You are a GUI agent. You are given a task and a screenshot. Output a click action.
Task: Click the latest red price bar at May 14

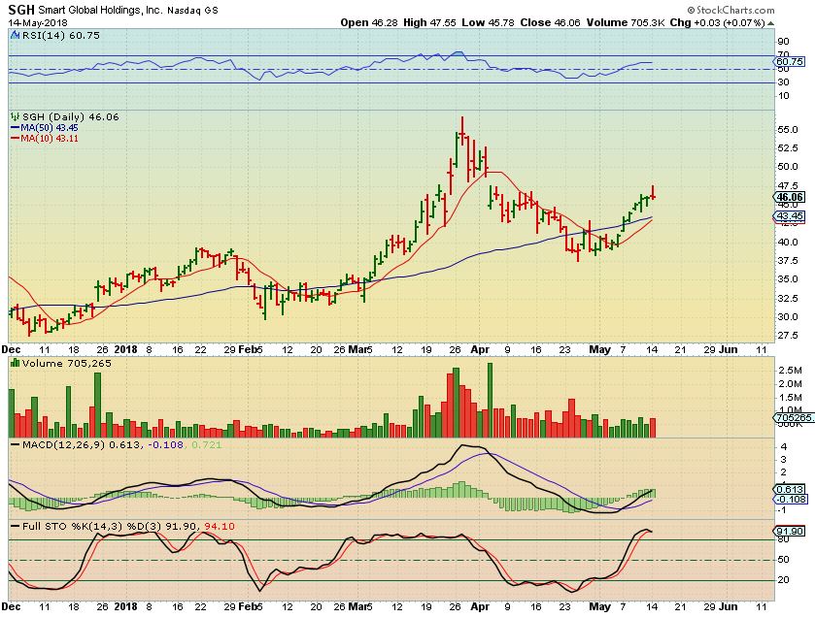[653, 192]
